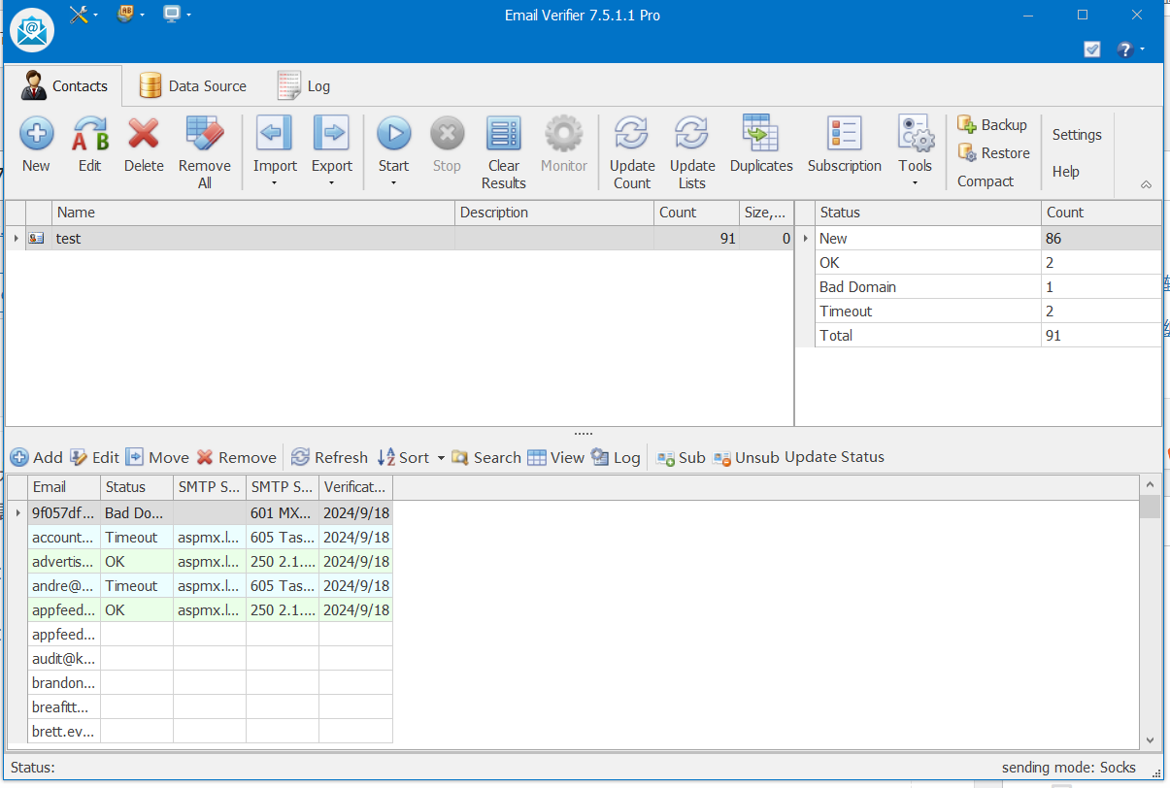Expand the Tools dropdown arrow

pyautogui.click(x=915, y=182)
